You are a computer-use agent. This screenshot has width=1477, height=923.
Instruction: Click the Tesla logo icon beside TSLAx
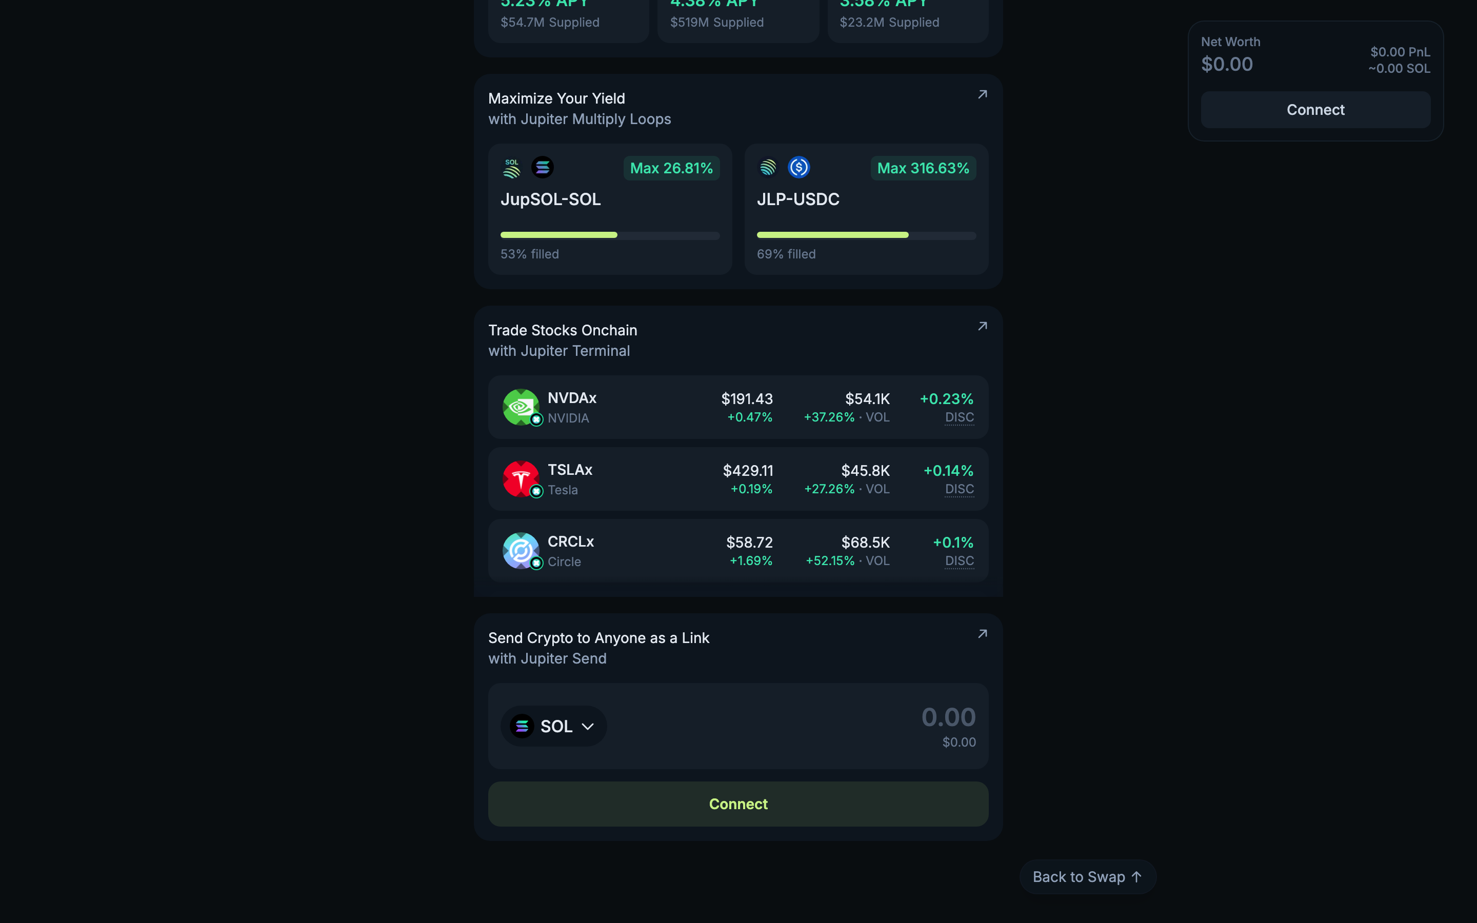521,478
